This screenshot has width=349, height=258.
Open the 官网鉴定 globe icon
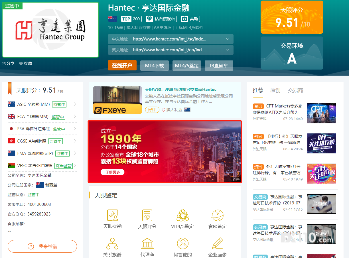point(218,215)
